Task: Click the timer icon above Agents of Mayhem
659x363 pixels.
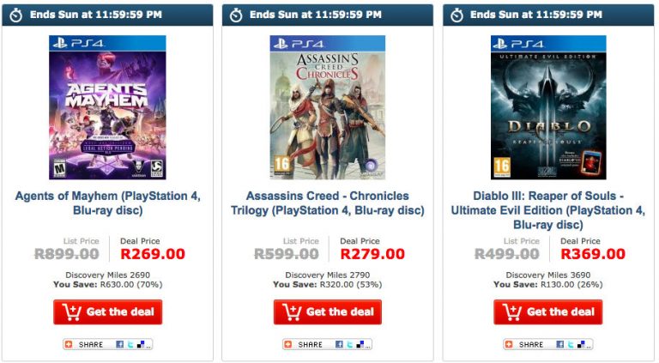Action: [x=16, y=15]
